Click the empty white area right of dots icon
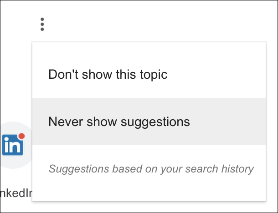 point(160,23)
